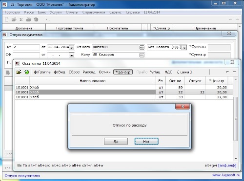Click the browse button next to Магазин
Viewport: 244px width, 181px height.
[142, 47]
